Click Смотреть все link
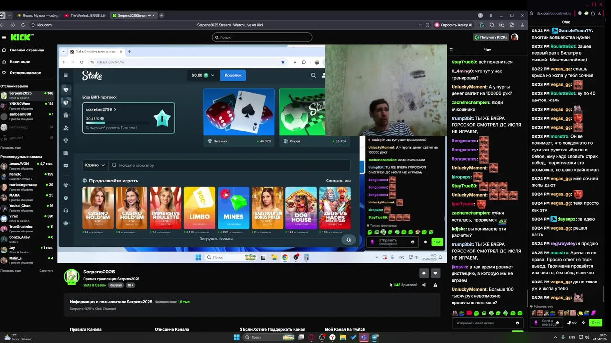Screen dimensions: 611x343 (338, 181)
